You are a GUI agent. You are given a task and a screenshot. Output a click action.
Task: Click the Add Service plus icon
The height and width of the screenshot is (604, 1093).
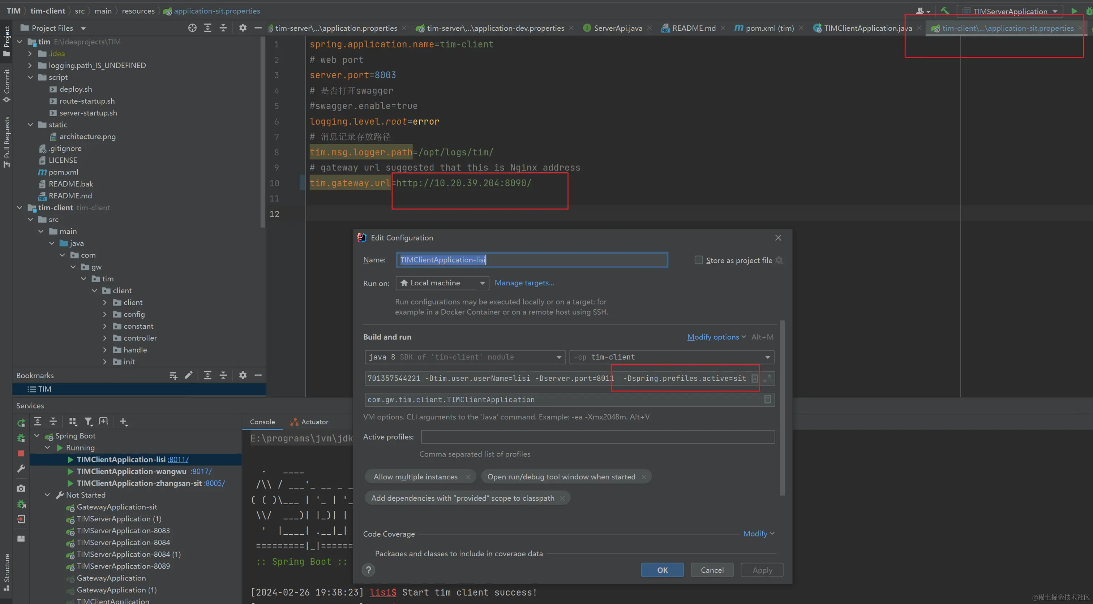click(123, 421)
